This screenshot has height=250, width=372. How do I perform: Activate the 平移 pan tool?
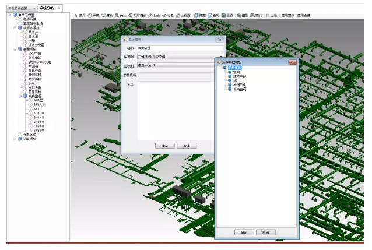[x=93, y=15]
